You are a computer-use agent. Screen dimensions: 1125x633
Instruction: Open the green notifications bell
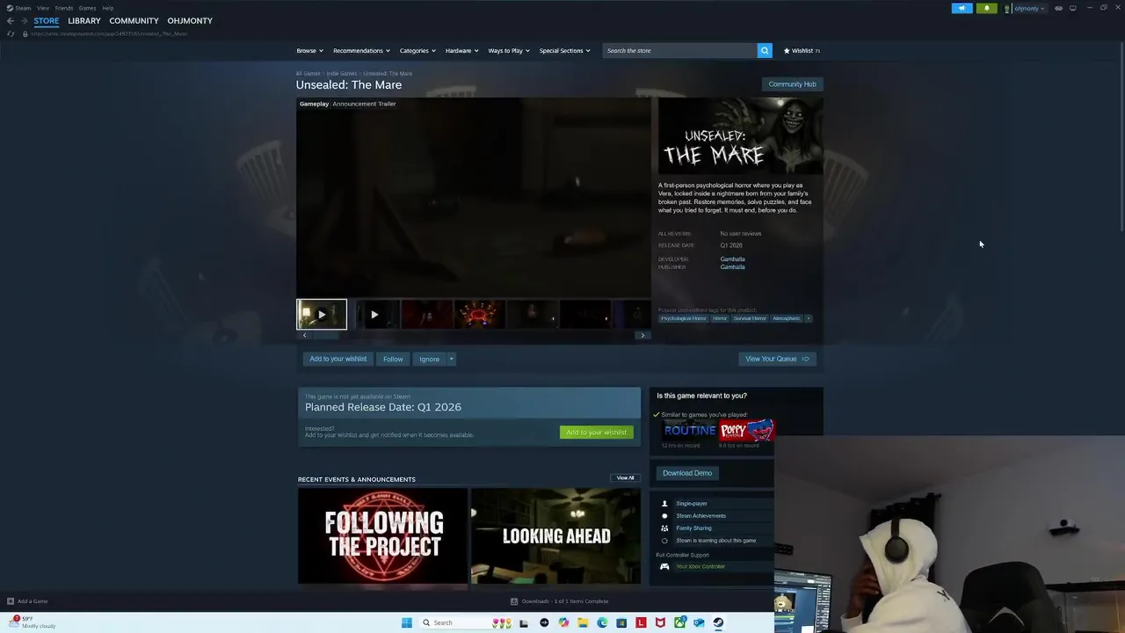[x=986, y=8]
